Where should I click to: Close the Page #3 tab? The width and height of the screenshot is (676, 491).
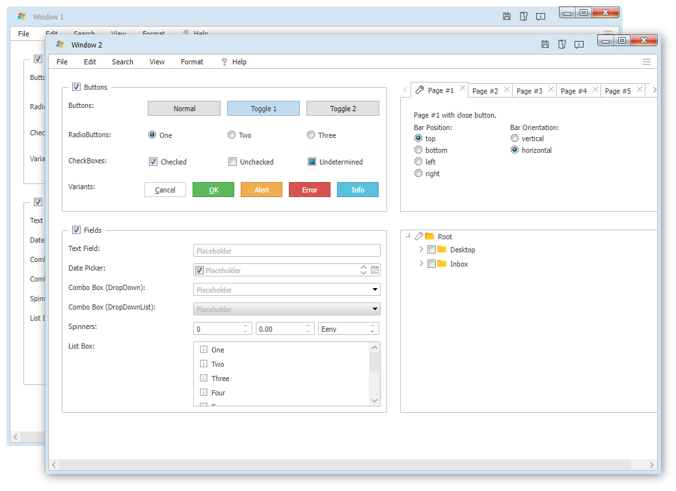point(550,89)
